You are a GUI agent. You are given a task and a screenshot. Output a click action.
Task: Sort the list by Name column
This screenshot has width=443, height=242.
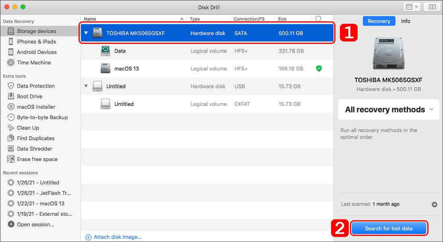coord(133,19)
